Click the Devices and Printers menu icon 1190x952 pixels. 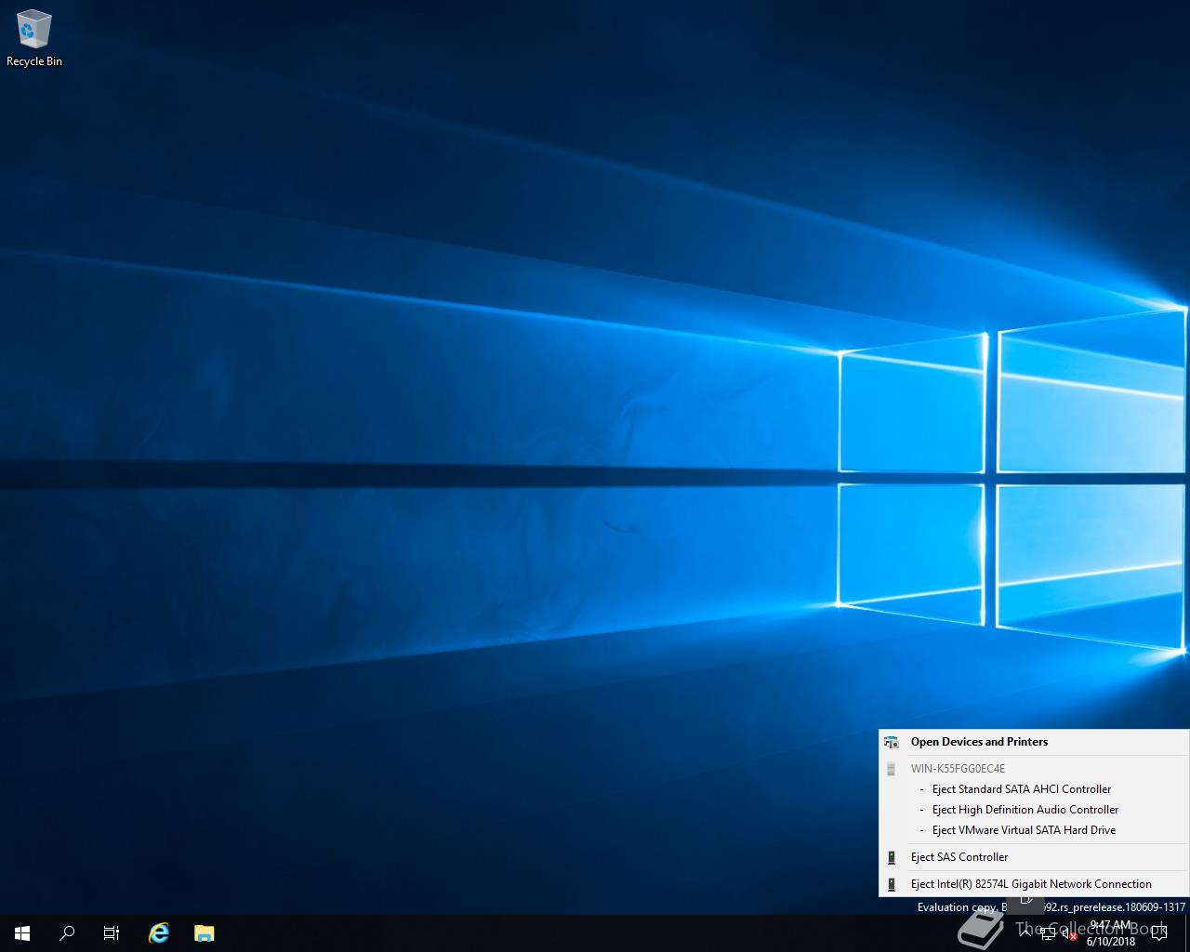[x=892, y=742]
